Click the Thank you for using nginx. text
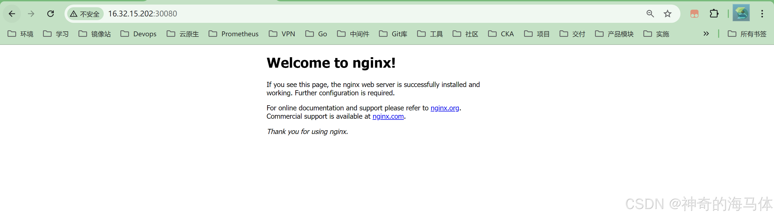The height and width of the screenshot is (217, 774). (x=307, y=132)
